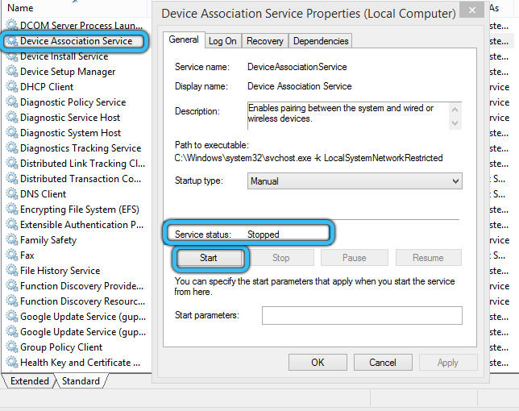Click gear icon beside Diagnostic Policy Service
Viewport: 519px width, 411px height.
coord(12,102)
